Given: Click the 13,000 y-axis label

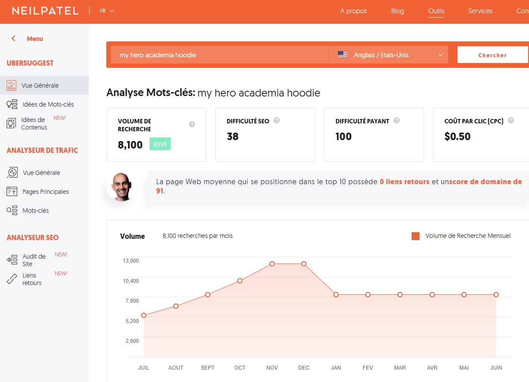Looking at the screenshot, I should tap(131, 260).
